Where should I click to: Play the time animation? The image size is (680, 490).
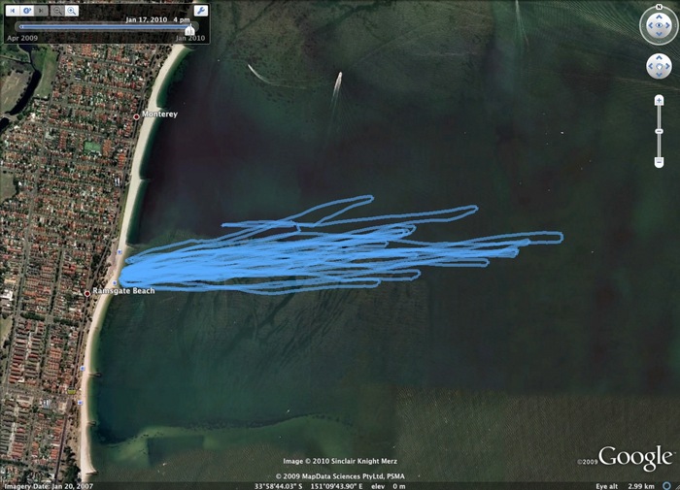tap(28, 11)
